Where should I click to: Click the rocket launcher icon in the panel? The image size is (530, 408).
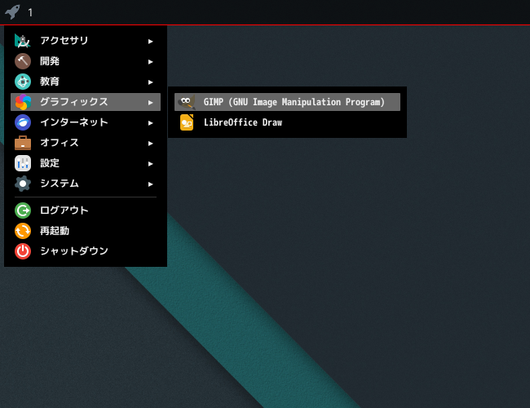point(12,12)
